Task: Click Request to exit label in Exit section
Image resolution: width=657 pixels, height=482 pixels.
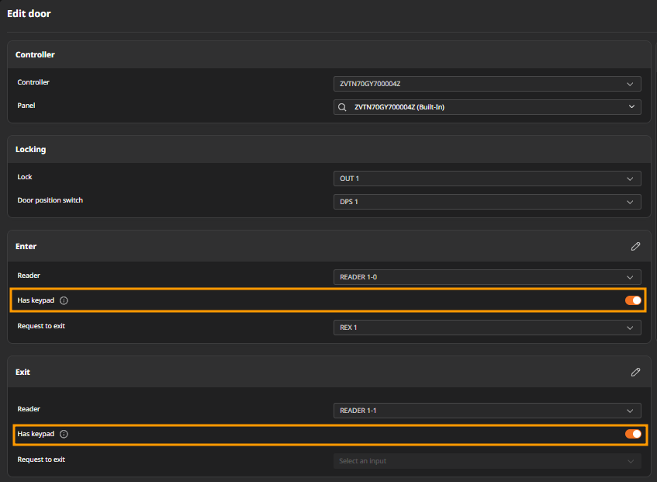Action: click(41, 459)
